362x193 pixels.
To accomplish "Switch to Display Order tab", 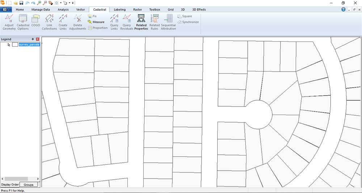I will click(10, 185).
